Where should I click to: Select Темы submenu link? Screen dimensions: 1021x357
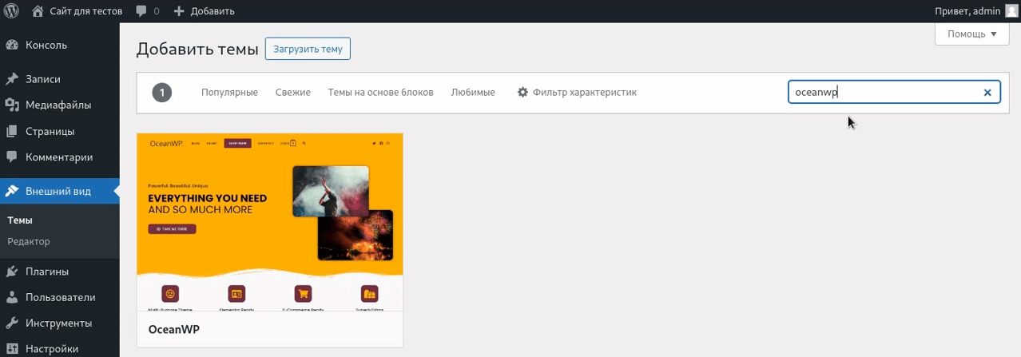pyautogui.click(x=20, y=220)
